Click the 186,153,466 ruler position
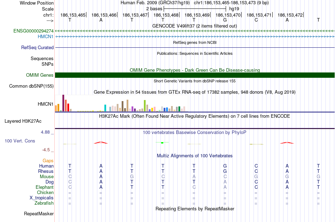 point(104,15)
